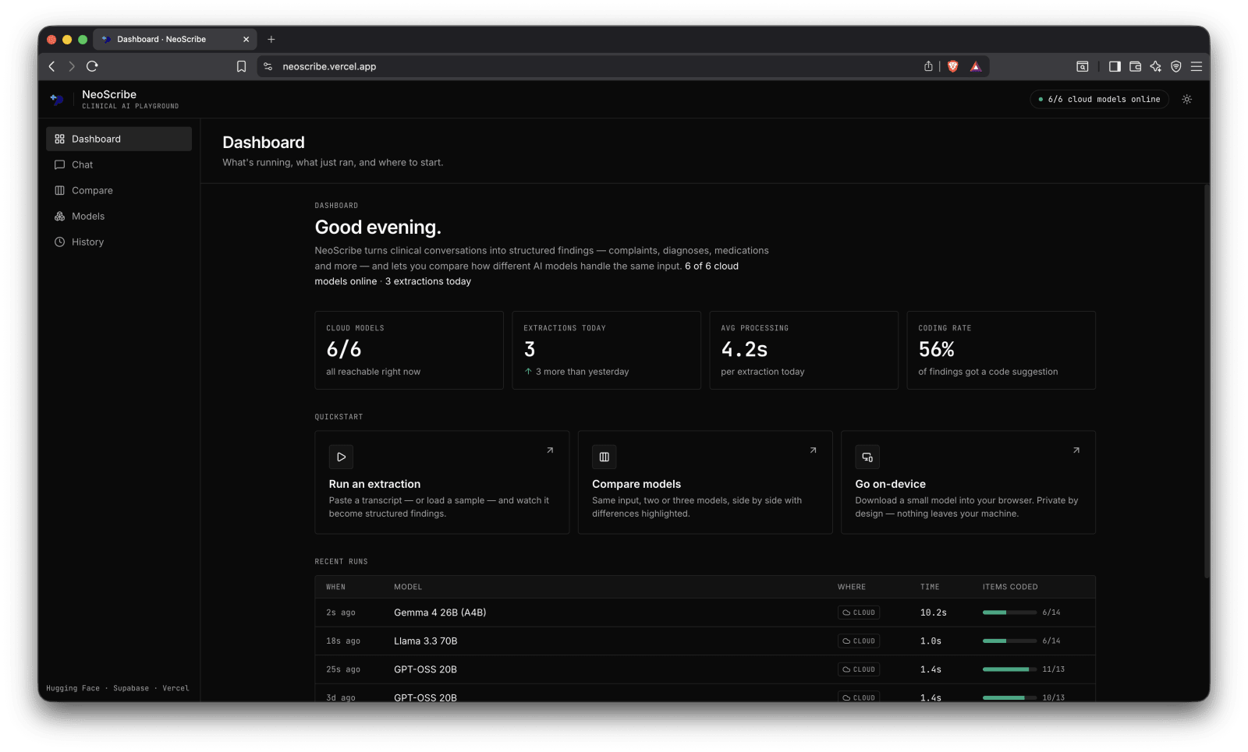This screenshot has width=1248, height=752.
Task: Open the Models sidebar item
Action: (x=119, y=216)
